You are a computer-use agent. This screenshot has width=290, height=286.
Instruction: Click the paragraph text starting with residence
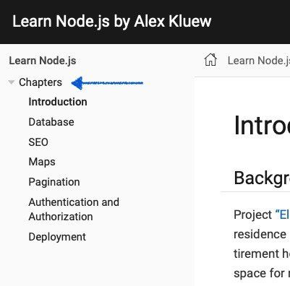pyautogui.click(x=260, y=234)
